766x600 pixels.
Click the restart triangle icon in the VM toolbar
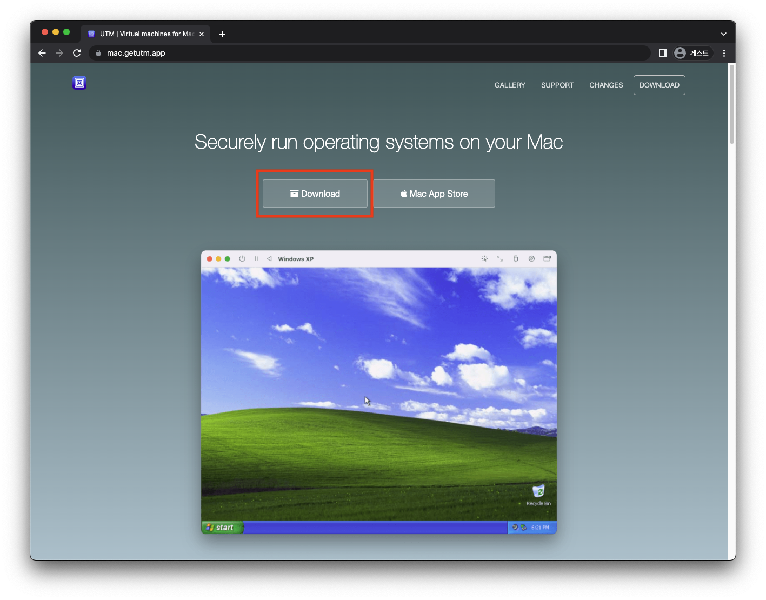(x=269, y=259)
